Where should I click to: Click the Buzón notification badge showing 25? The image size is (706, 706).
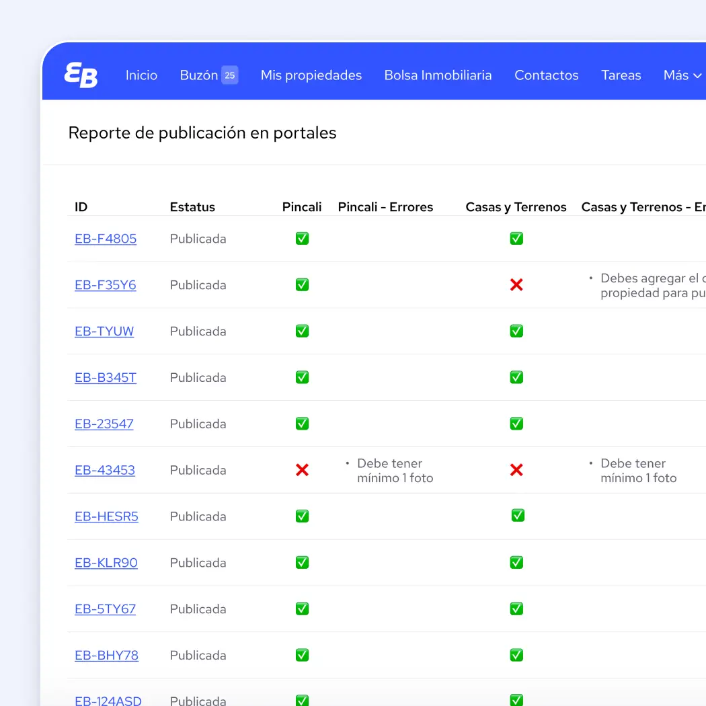[230, 75]
